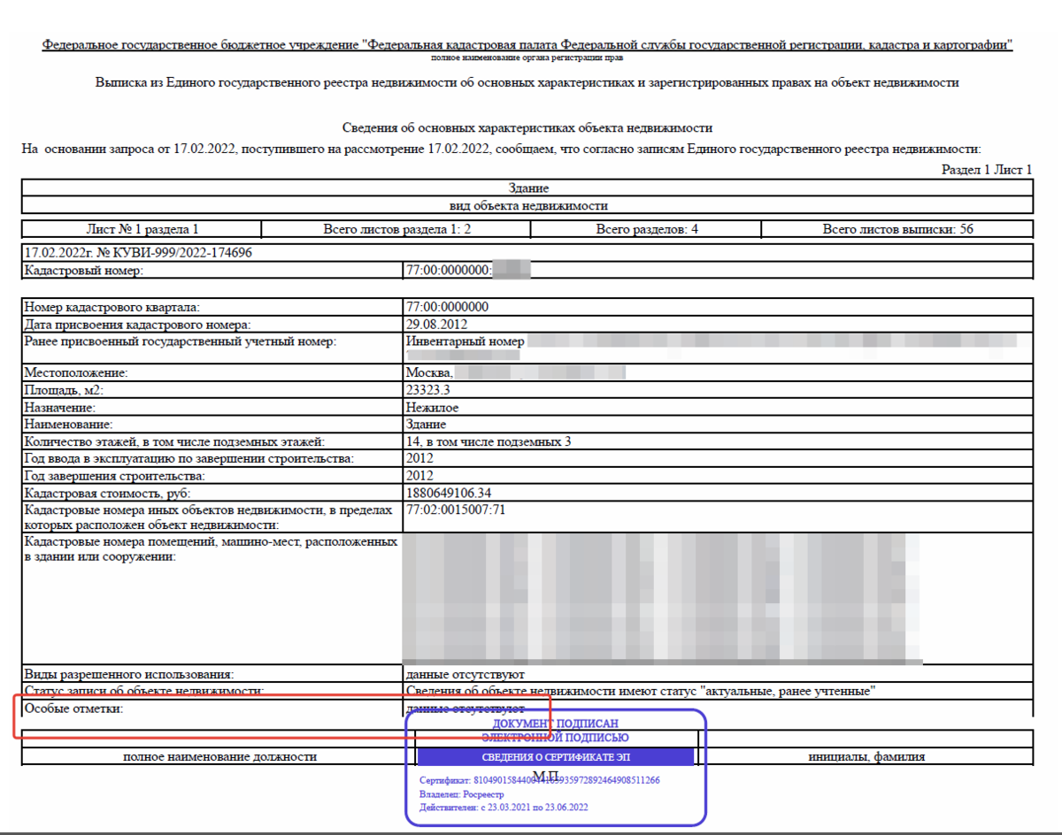The width and height of the screenshot is (1062, 835).
Task: Click "Здание" in the top header cell
Action: click(528, 188)
